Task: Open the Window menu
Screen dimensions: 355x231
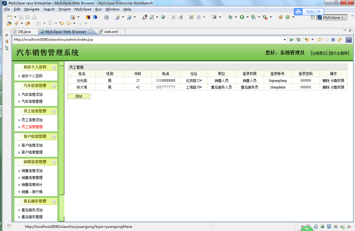Action: click(x=112, y=9)
